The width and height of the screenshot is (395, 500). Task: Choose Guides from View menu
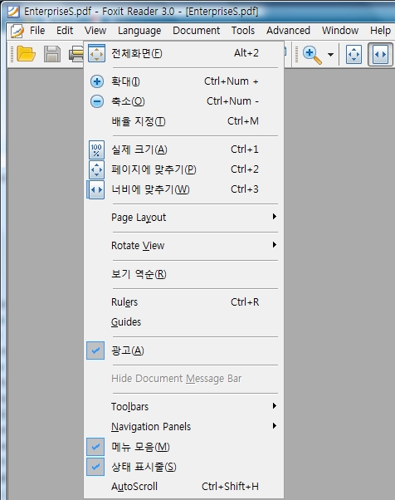pyautogui.click(x=184, y=322)
